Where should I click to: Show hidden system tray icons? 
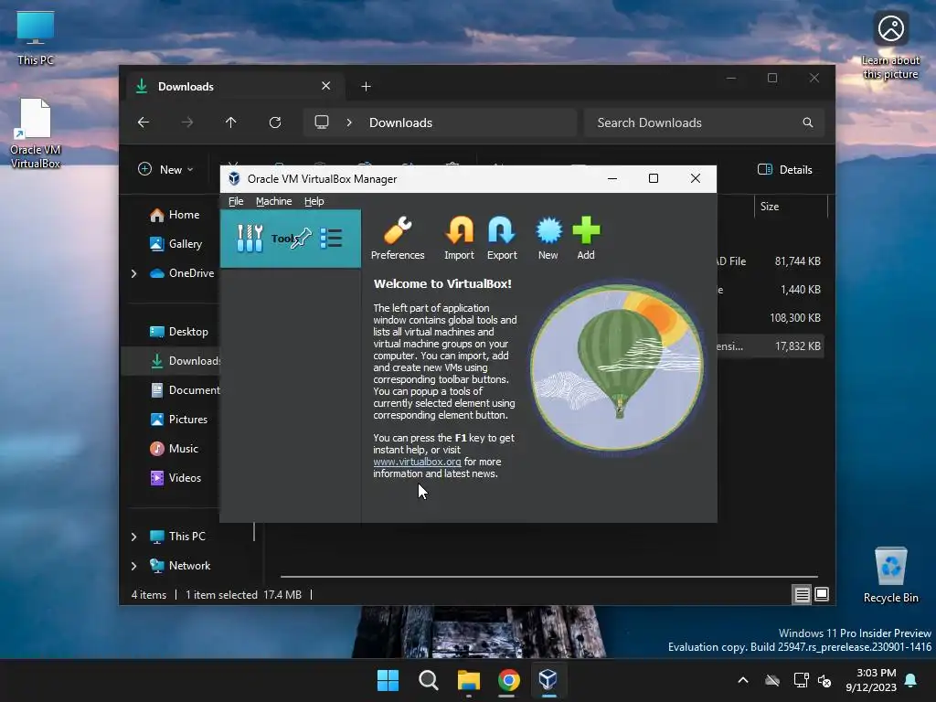coord(743,680)
